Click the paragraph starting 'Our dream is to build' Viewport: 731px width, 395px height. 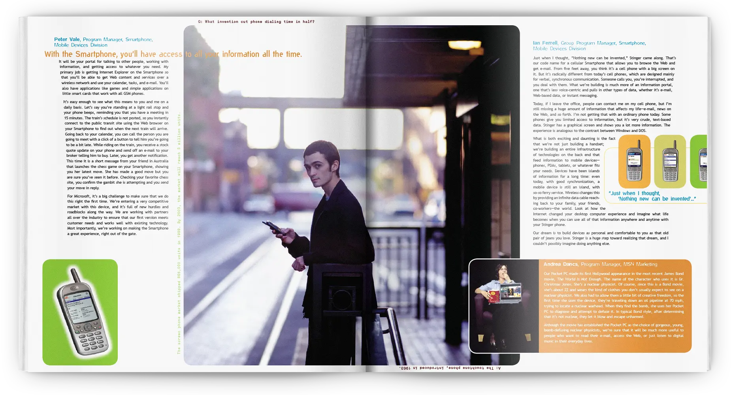pos(601,238)
